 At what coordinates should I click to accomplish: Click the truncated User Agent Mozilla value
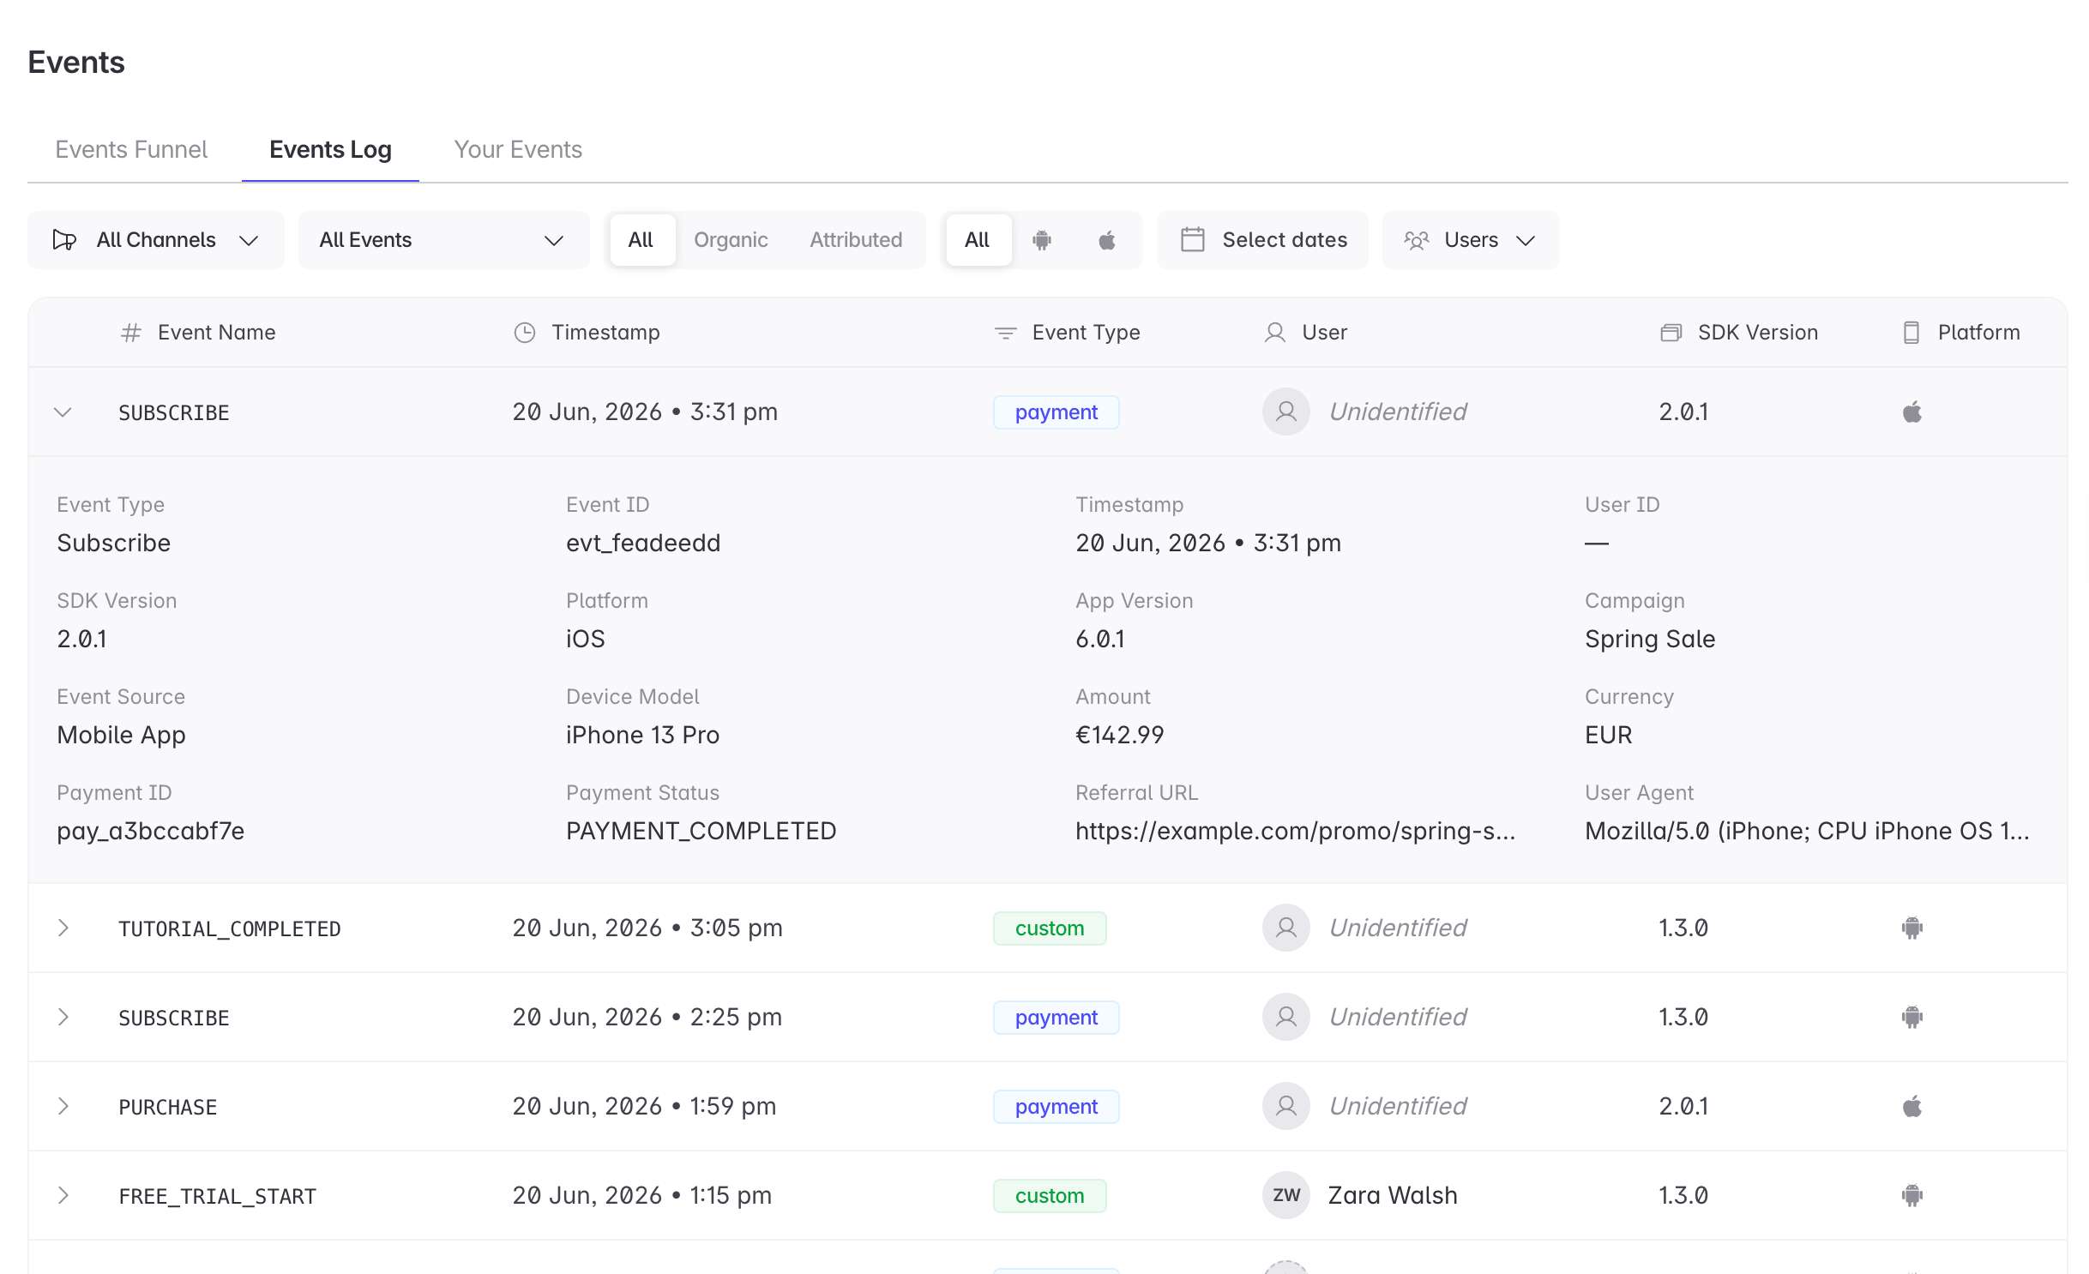(x=1807, y=832)
